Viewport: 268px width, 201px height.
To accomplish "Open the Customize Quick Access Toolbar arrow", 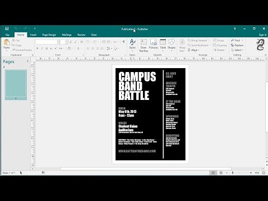I will pos(35,28).
